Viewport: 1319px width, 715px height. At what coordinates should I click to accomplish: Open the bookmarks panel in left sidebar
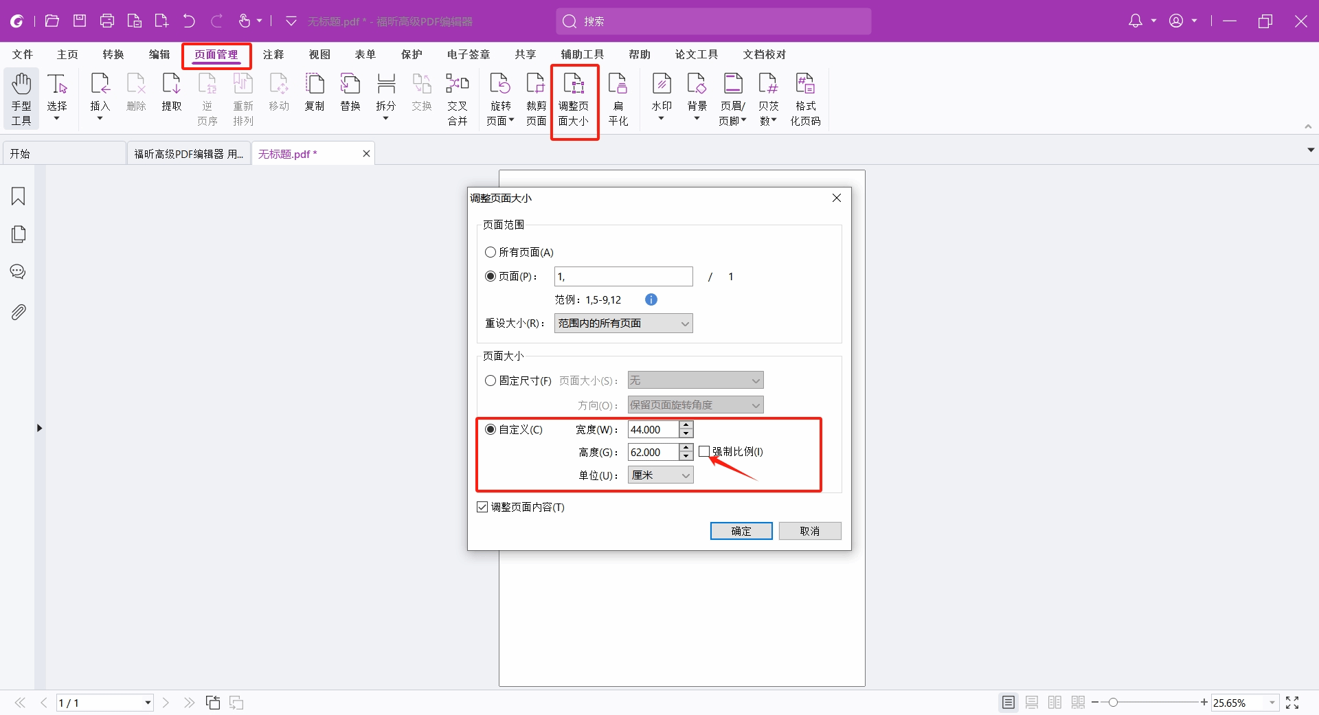coord(19,196)
